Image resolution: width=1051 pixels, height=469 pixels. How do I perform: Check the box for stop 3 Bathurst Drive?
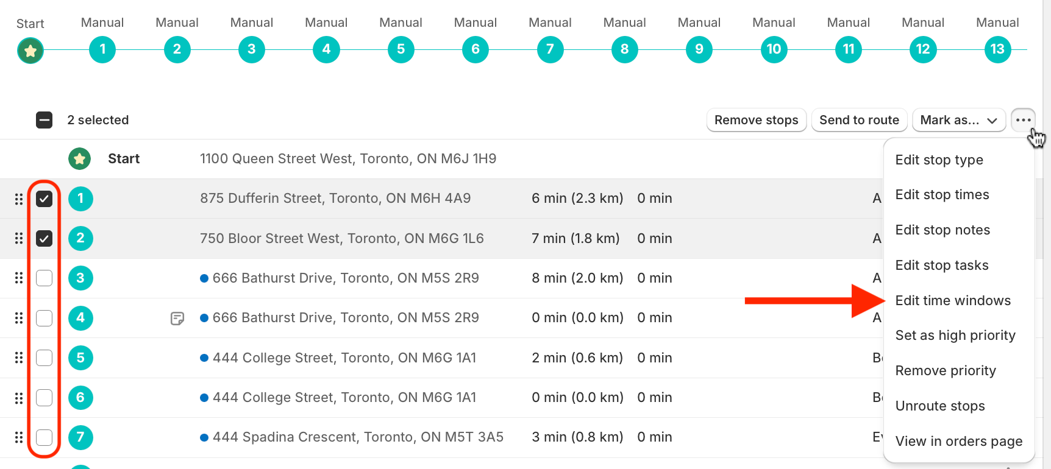(44, 278)
